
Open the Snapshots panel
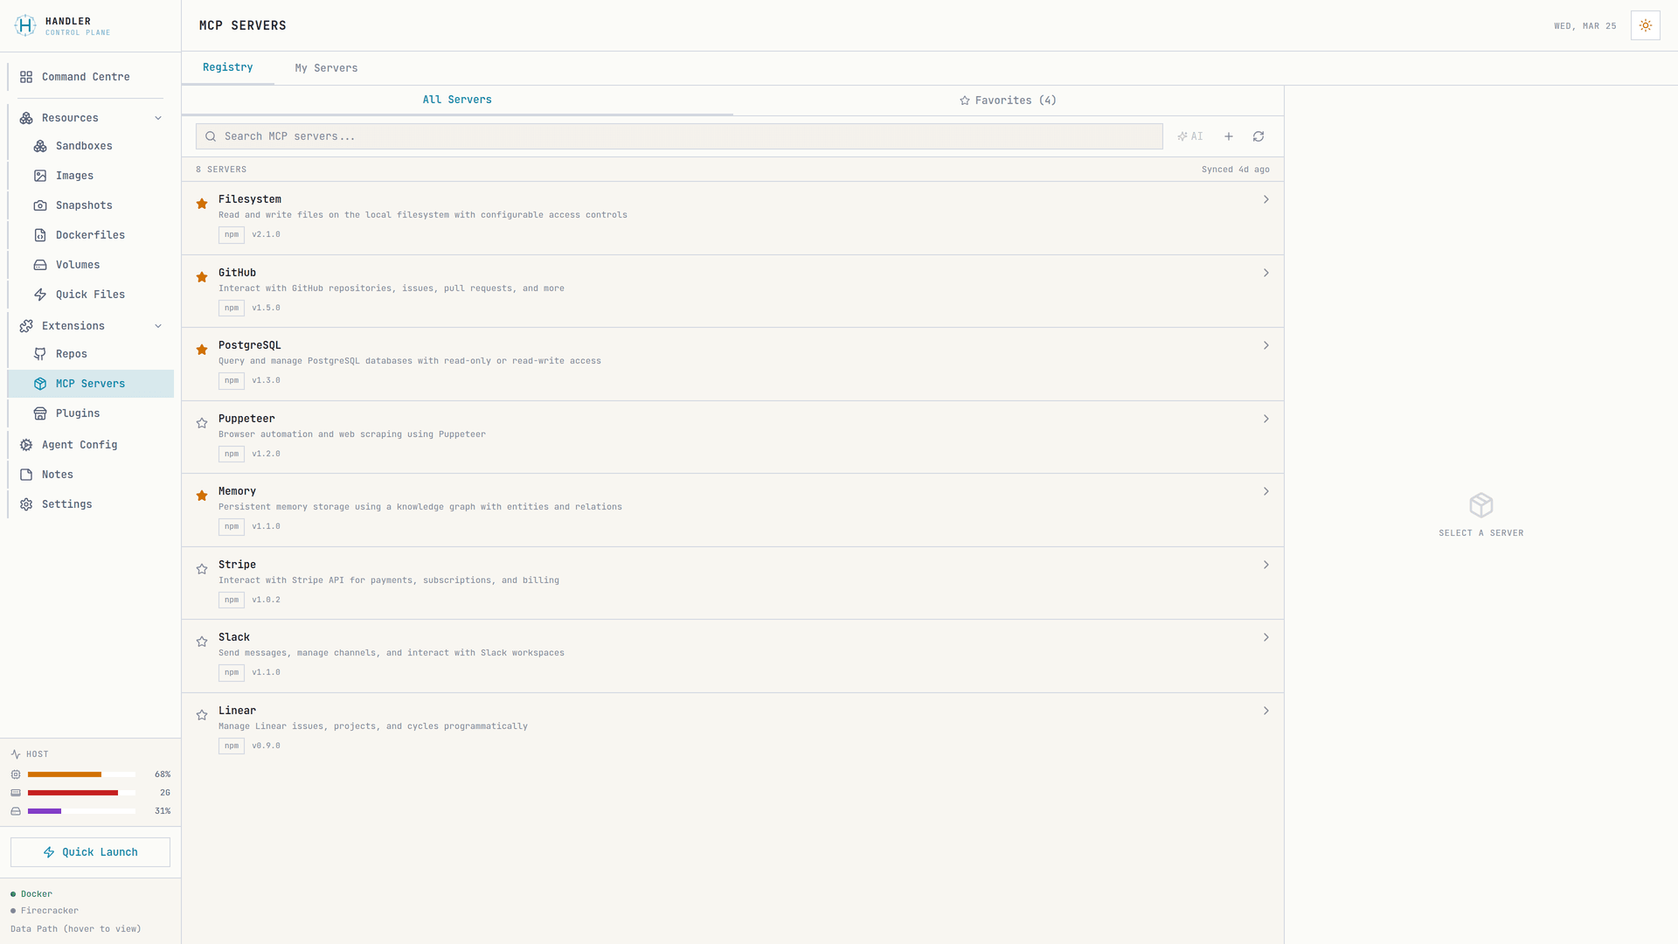(83, 205)
